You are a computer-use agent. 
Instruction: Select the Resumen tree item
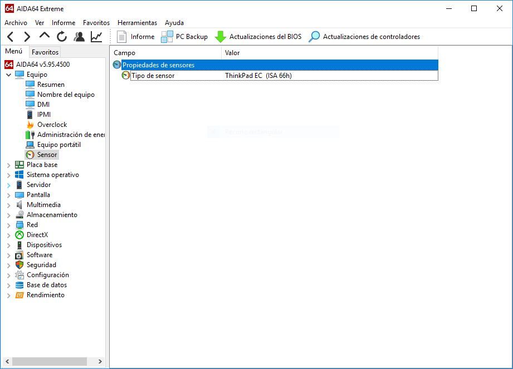pos(50,85)
